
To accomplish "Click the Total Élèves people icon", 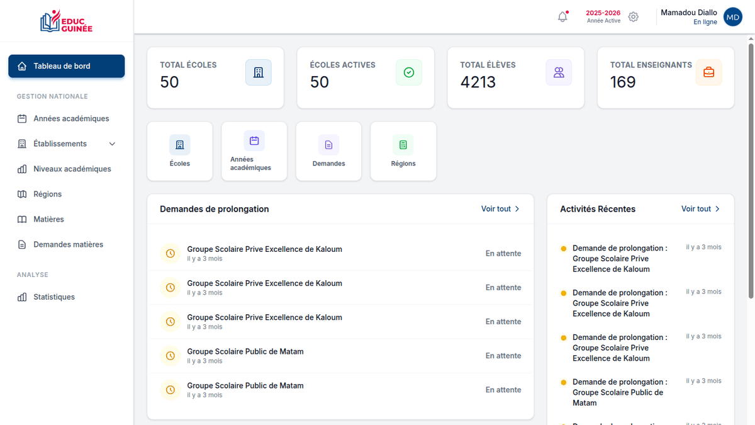I will 559,72.
